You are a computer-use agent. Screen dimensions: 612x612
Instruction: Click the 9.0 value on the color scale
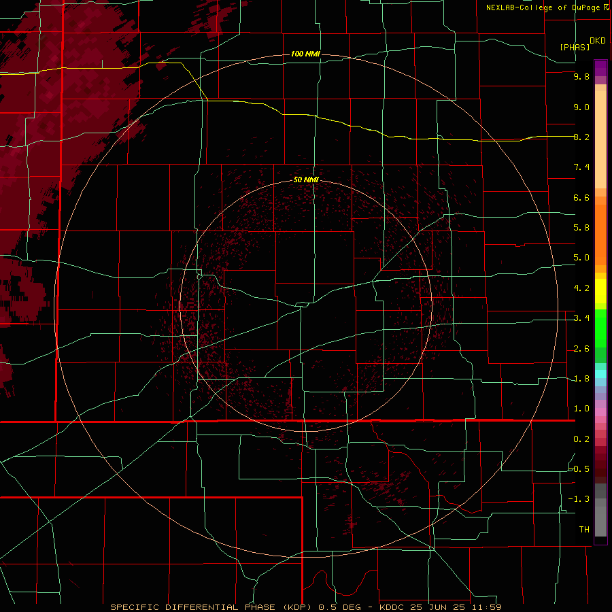581,107
